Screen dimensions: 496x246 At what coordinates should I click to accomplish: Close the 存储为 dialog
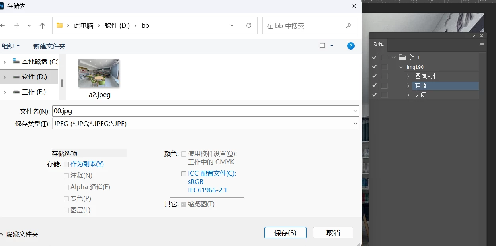(354, 6)
